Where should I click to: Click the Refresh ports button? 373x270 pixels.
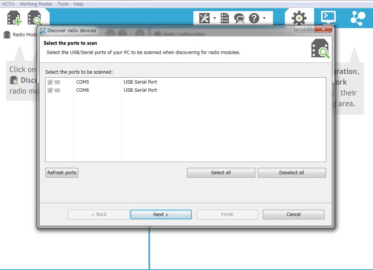62,173
